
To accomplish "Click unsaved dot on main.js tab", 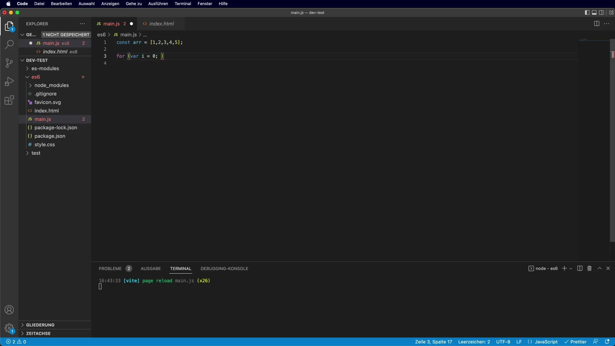I will 131,24.
